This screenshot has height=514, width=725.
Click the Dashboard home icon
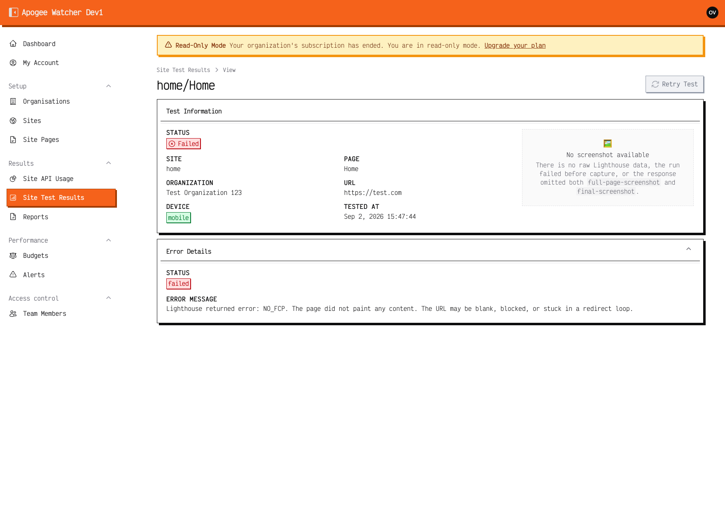[13, 44]
